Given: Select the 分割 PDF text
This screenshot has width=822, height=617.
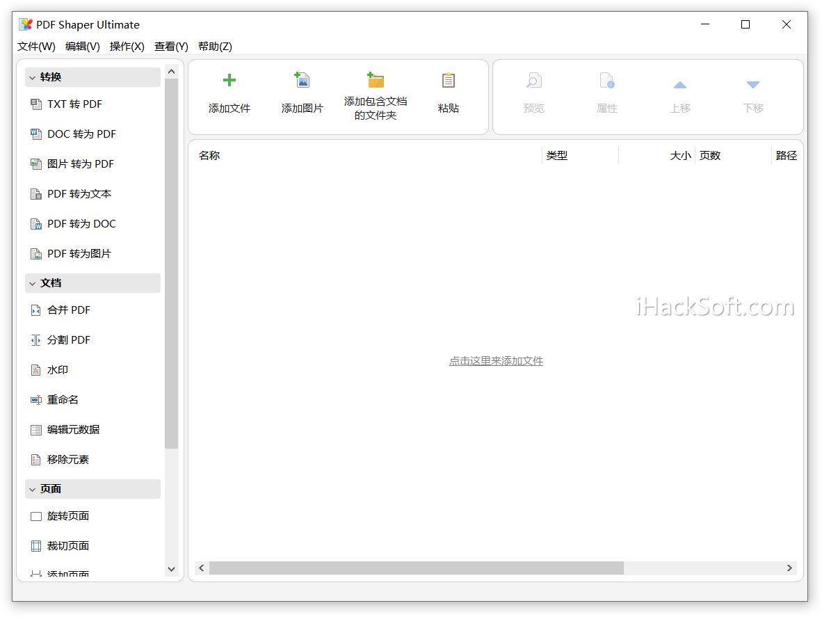Looking at the screenshot, I should pos(69,340).
